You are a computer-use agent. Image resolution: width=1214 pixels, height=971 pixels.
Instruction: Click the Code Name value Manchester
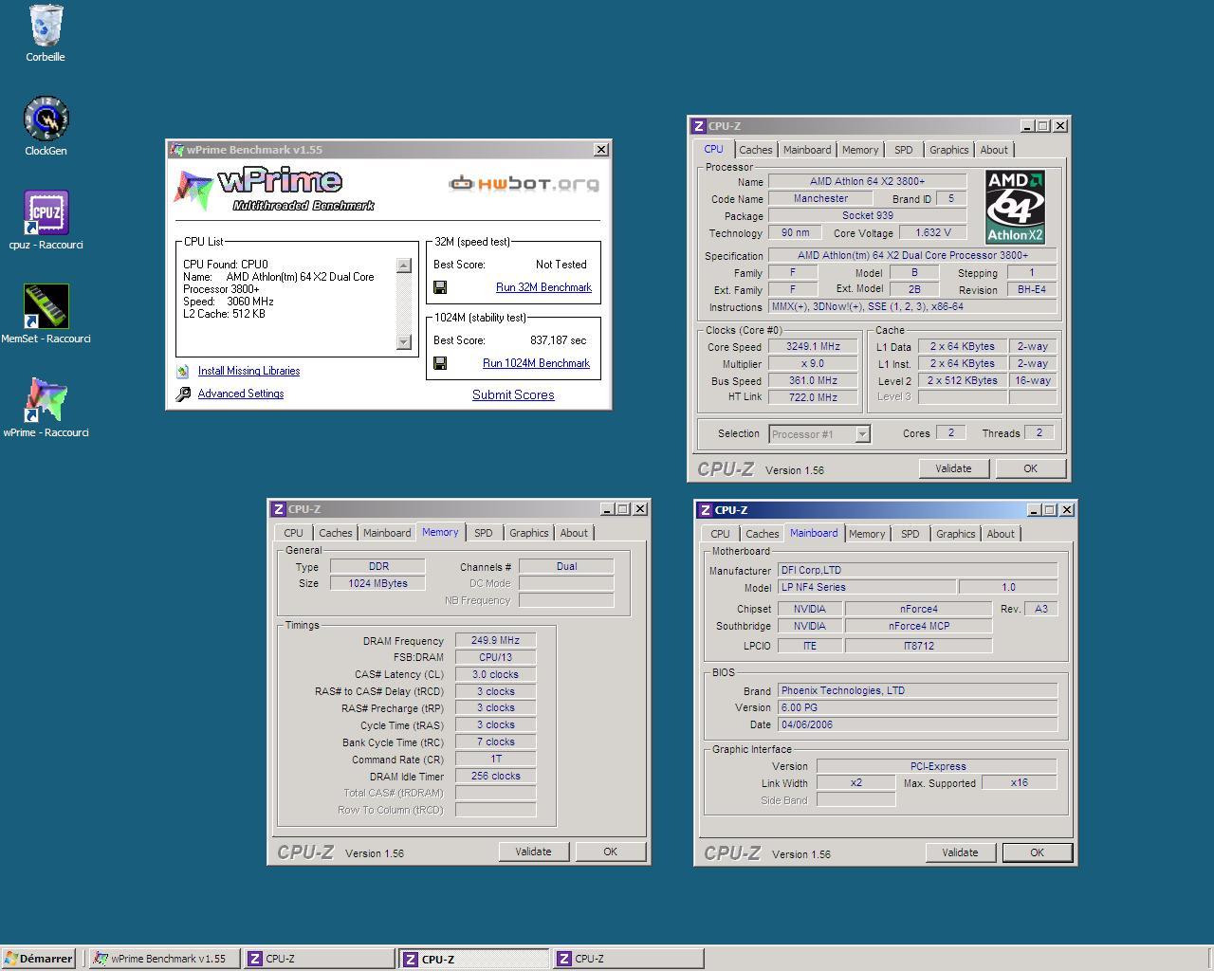820,198
